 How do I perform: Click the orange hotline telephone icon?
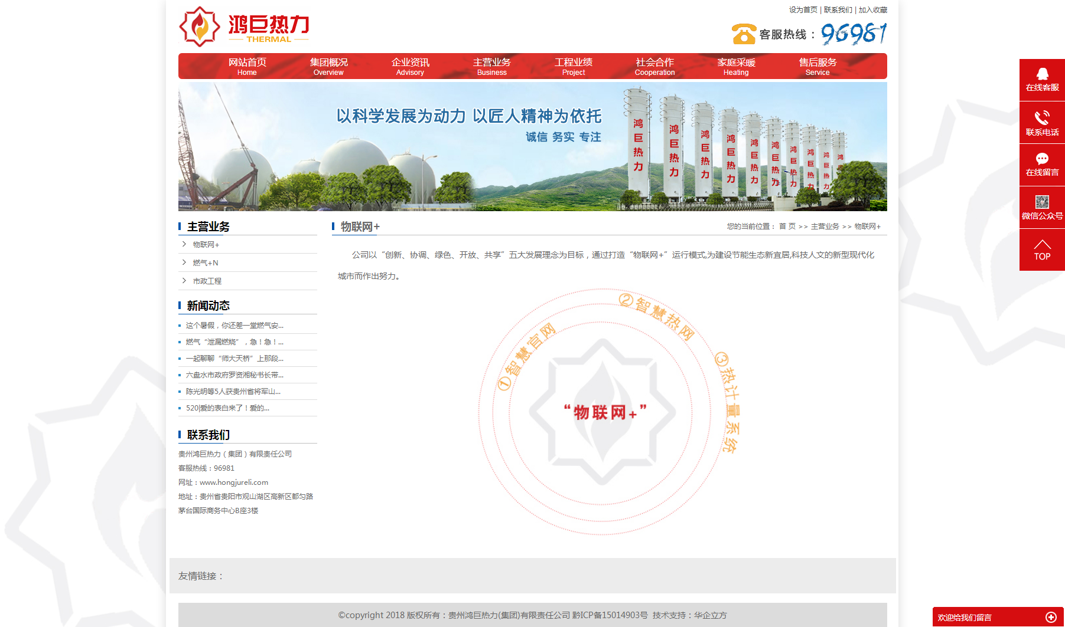coord(743,34)
